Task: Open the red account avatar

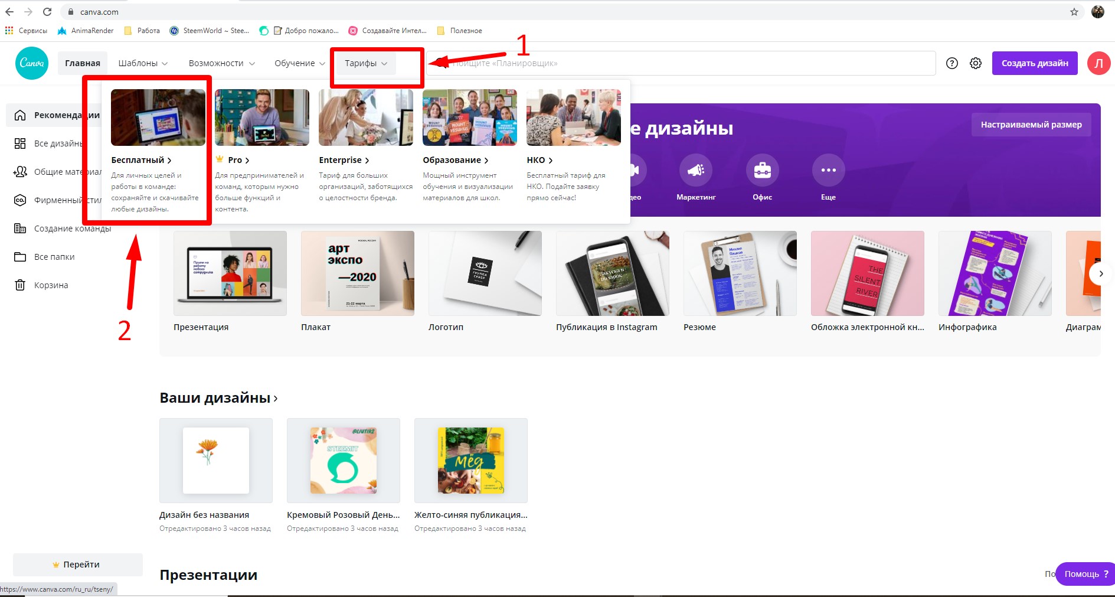Action: [1098, 63]
